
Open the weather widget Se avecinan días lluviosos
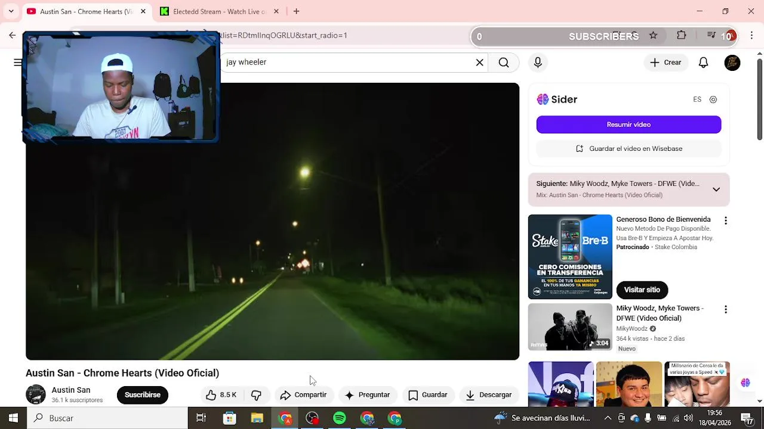541,418
